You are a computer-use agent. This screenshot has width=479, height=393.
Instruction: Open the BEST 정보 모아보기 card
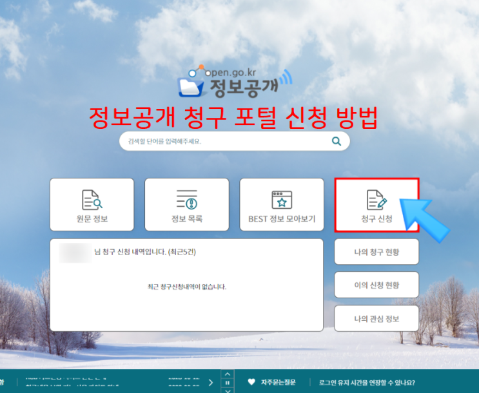pyautogui.click(x=282, y=205)
